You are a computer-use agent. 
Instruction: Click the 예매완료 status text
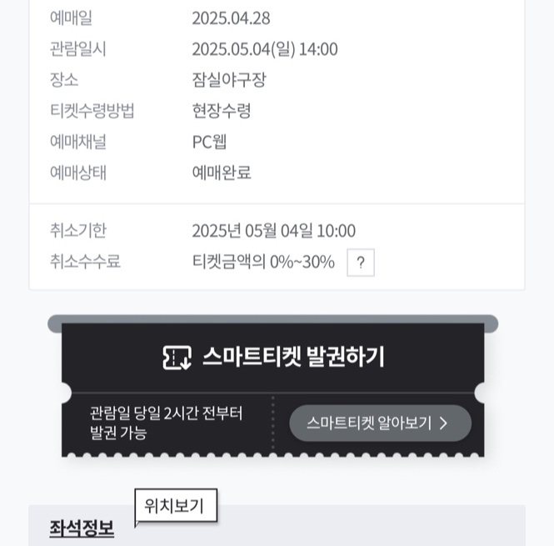pyautogui.click(x=222, y=173)
